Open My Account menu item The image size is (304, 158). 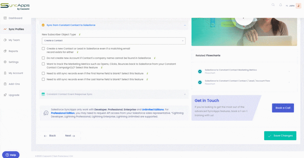coord(16,73)
